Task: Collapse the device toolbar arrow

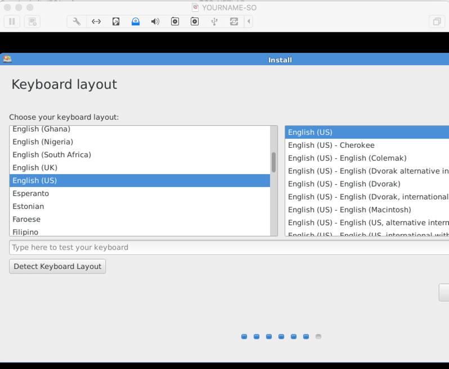Action: click(249, 21)
